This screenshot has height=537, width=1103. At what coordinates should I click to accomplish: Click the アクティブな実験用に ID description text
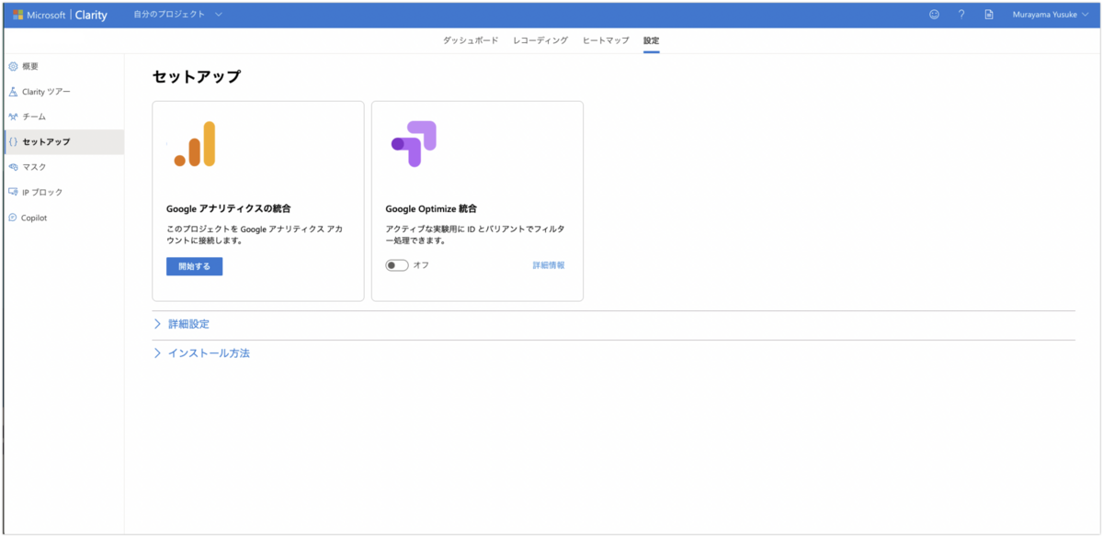click(474, 233)
